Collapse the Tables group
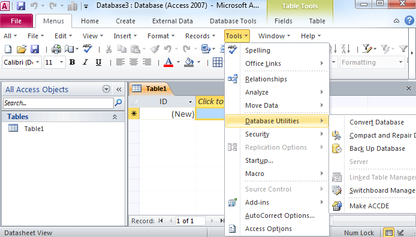This screenshot has height=237, width=416. pyautogui.click(x=114, y=117)
